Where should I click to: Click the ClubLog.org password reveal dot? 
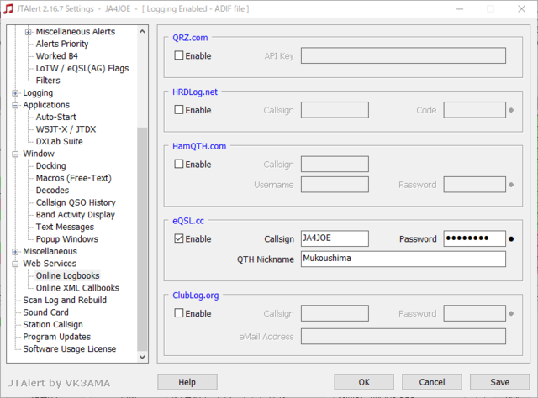coord(511,313)
